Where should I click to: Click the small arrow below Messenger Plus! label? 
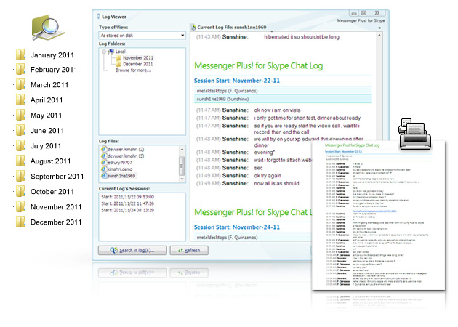pyautogui.click(x=379, y=28)
